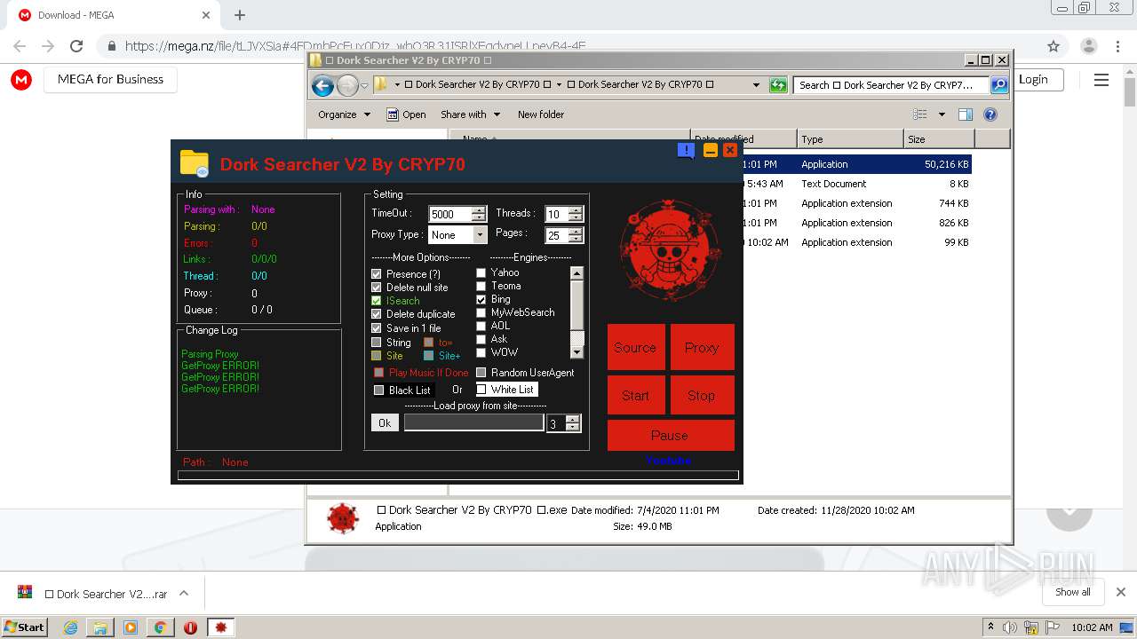This screenshot has width=1137, height=639.
Task: Click the Explorer change view icon
Action: pyautogui.click(x=920, y=114)
